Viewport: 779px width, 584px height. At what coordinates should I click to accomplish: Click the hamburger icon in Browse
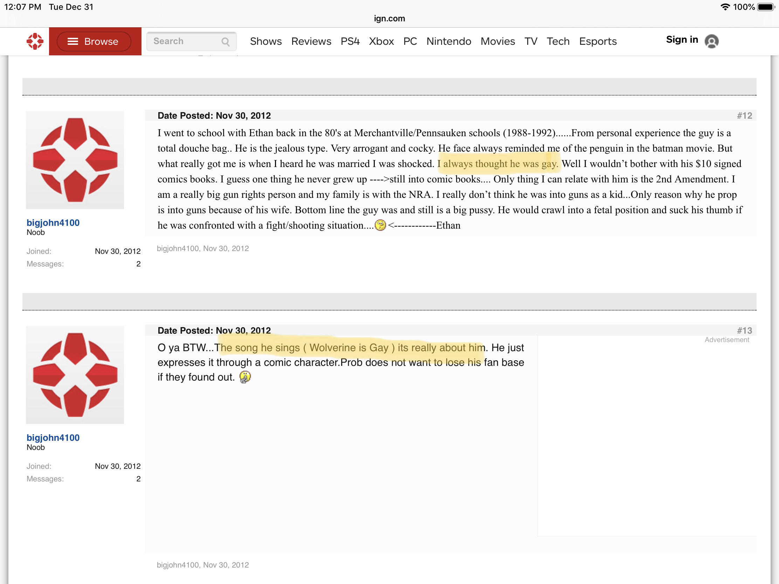[x=73, y=42]
